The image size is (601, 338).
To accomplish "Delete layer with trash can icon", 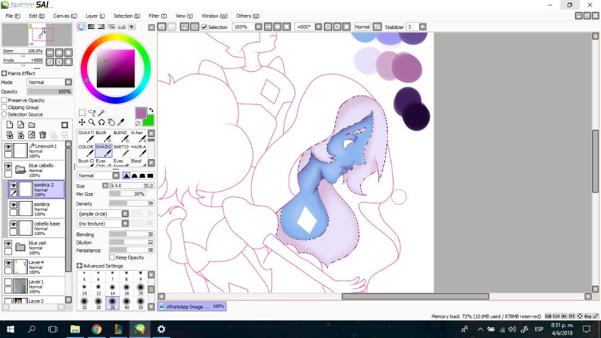I will point(42,135).
